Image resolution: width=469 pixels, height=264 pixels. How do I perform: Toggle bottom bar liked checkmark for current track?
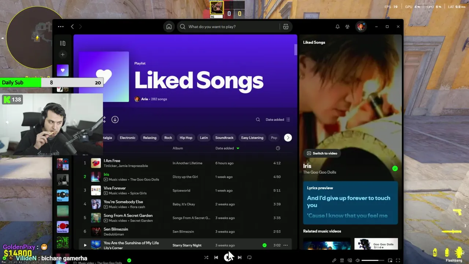pos(129,260)
